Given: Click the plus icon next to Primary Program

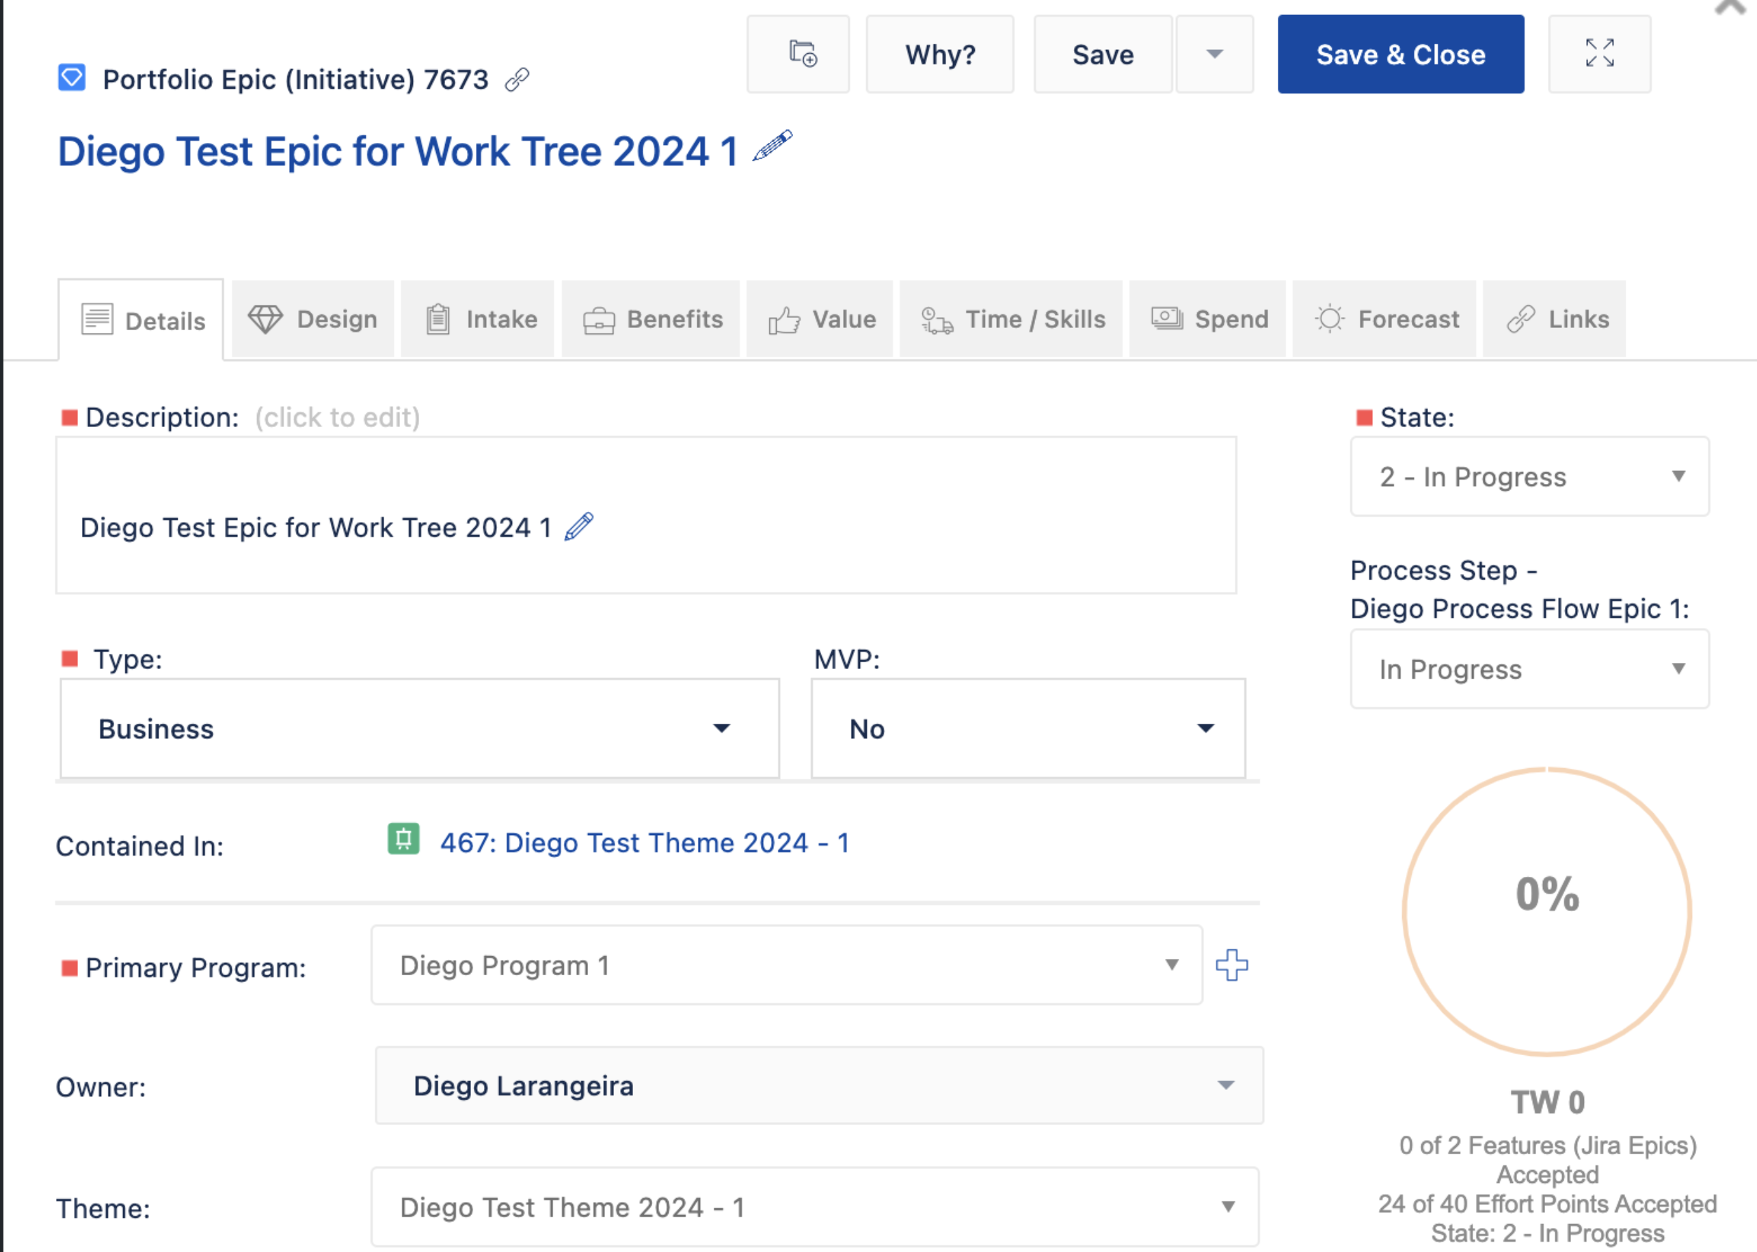Looking at the screenshot, I should (1231, 964).
